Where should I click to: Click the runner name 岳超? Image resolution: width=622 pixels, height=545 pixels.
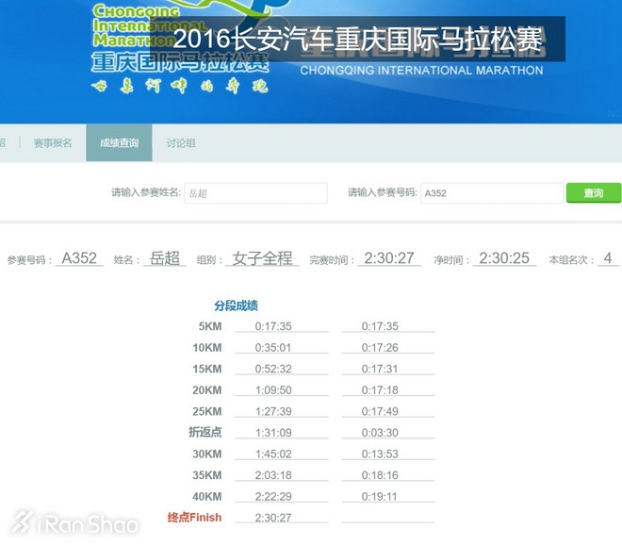[165, 258]
